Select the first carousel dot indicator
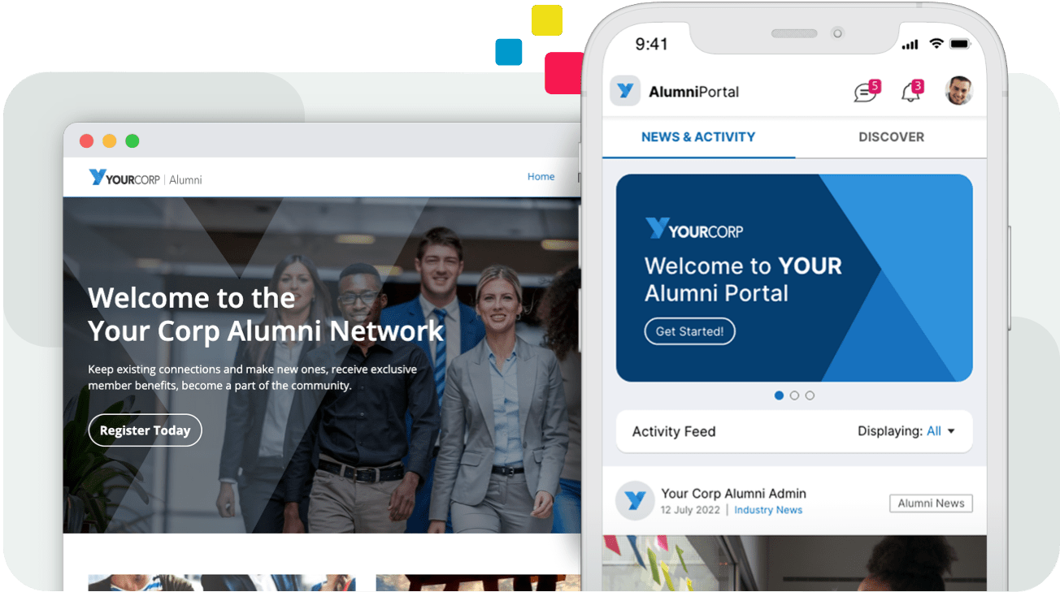 pyautogui.click(x=779, y=395)
